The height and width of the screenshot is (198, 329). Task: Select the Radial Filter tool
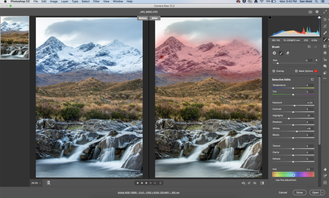point(325,53)
